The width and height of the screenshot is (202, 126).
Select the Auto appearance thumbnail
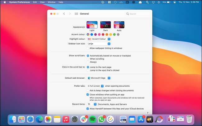(119, 25)
